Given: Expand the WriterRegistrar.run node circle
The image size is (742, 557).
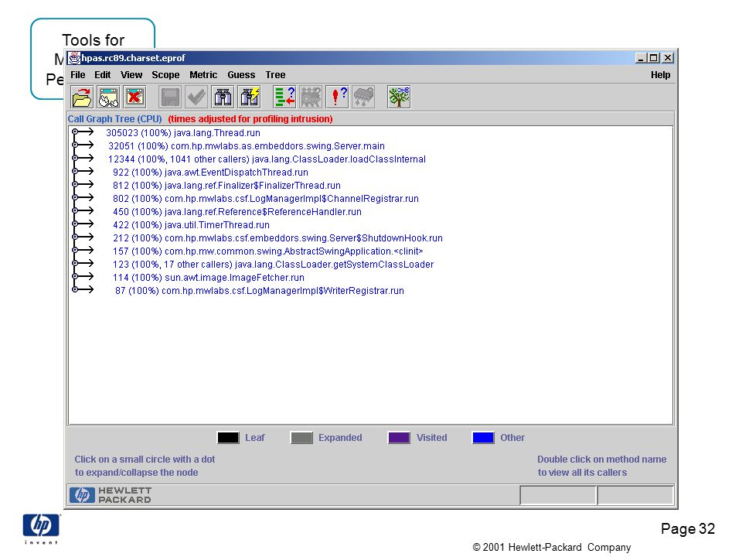Looking at the screenshot, I should click(75, 289).
